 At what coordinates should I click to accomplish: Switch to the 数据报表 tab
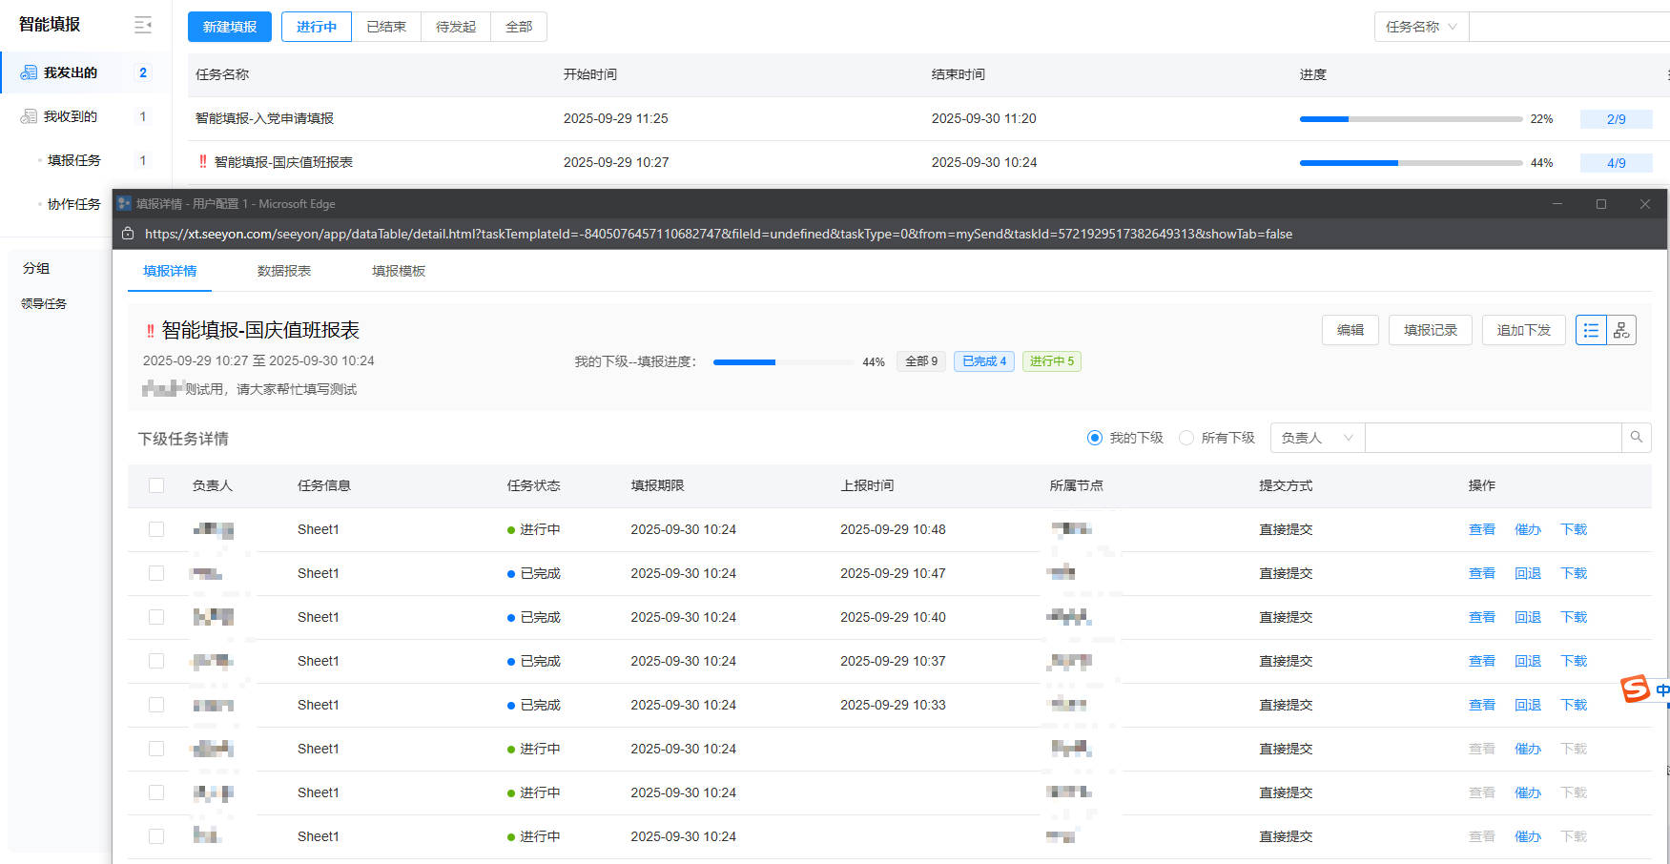(284, 271)
